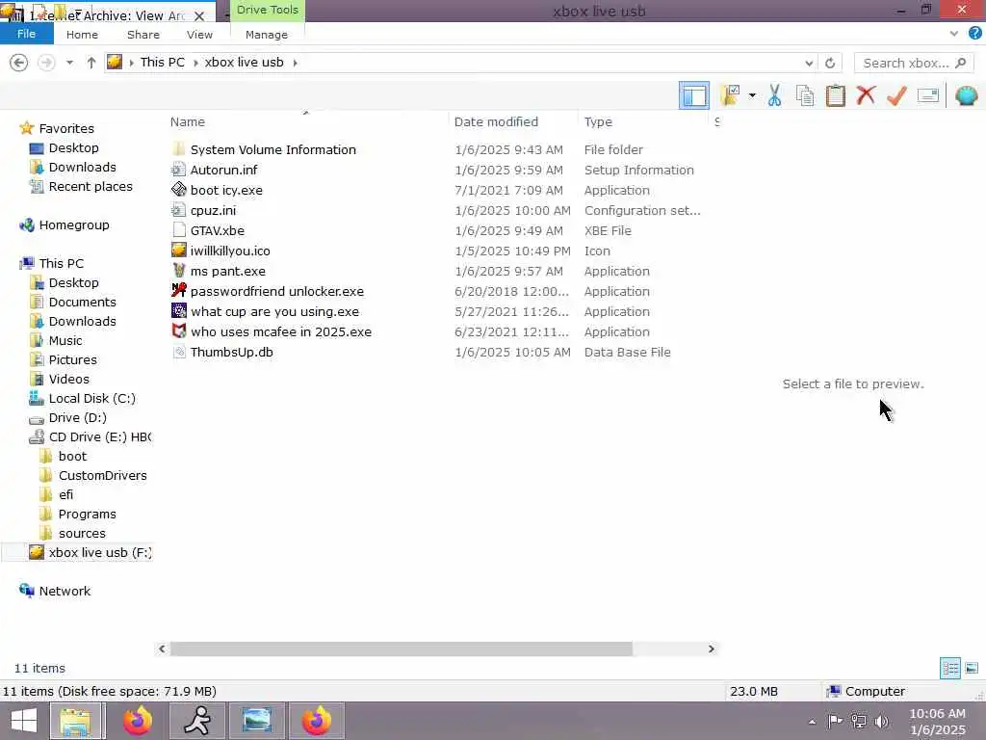986x740 pixels.
Task: Open Local Disk (C:) in sidebar
Action: tap(91, 398)
